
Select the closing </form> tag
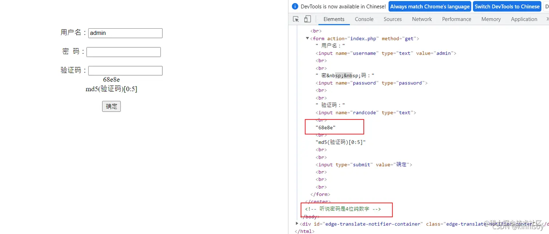pyautogui.click(x=320, y=194)
